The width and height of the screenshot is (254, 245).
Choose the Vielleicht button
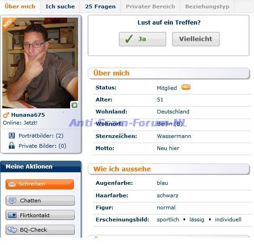click(196, 39)
